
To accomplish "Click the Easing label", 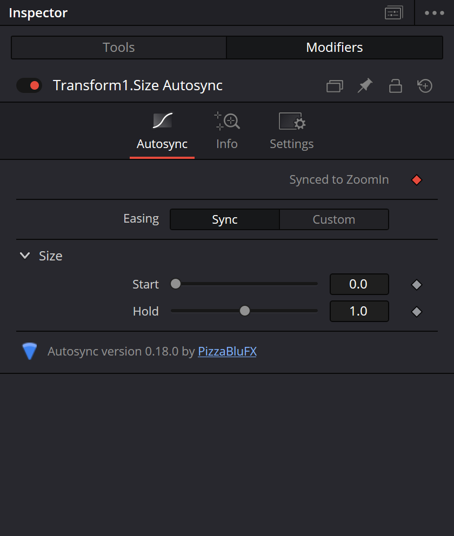I will tap(141, 219).
